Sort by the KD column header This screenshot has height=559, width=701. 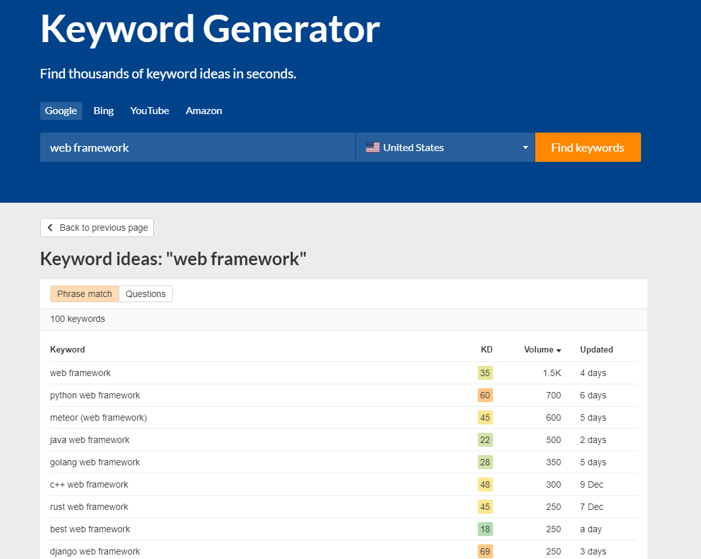tap(486, 349)
